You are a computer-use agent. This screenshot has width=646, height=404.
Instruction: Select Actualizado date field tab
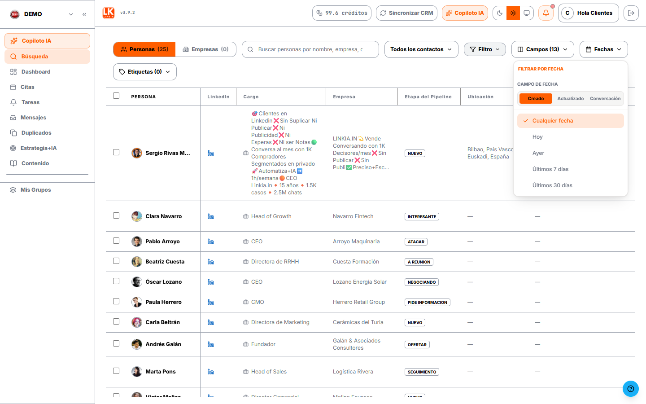pyautogui.click(x=571, y=99)
